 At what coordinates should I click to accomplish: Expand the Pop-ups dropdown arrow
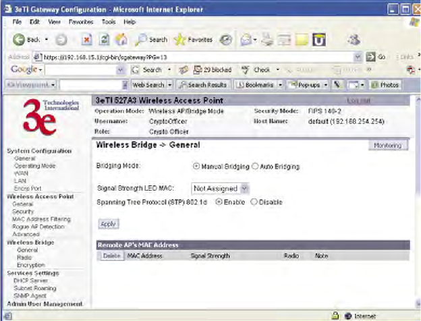326,85
